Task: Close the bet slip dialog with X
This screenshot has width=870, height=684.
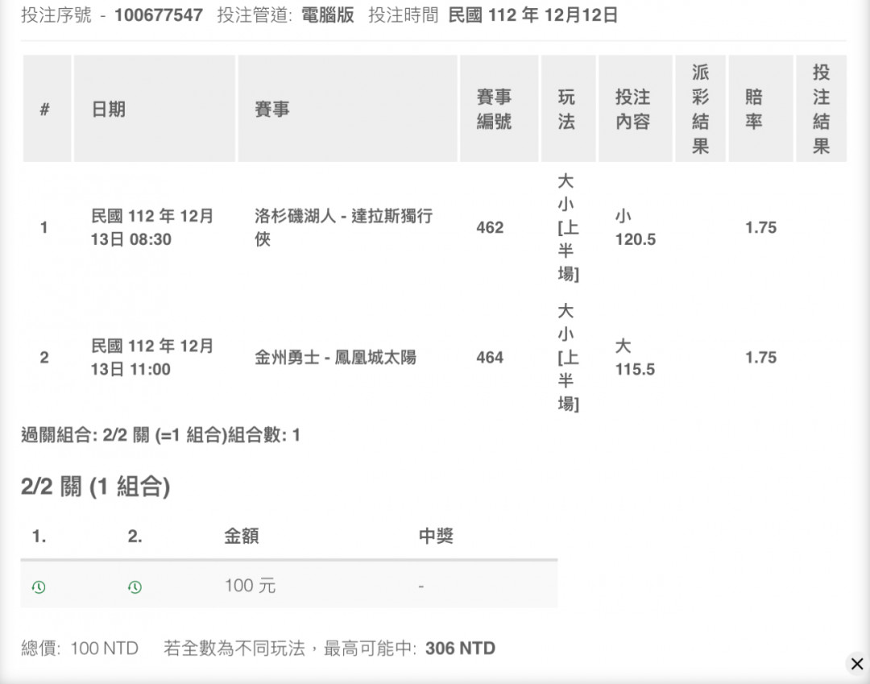Action: coord(856,664)
